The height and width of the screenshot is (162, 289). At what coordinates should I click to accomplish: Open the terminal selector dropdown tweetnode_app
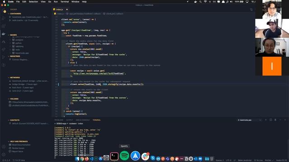point(249,120)
